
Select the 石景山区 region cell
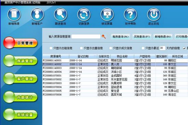[177, 91]
